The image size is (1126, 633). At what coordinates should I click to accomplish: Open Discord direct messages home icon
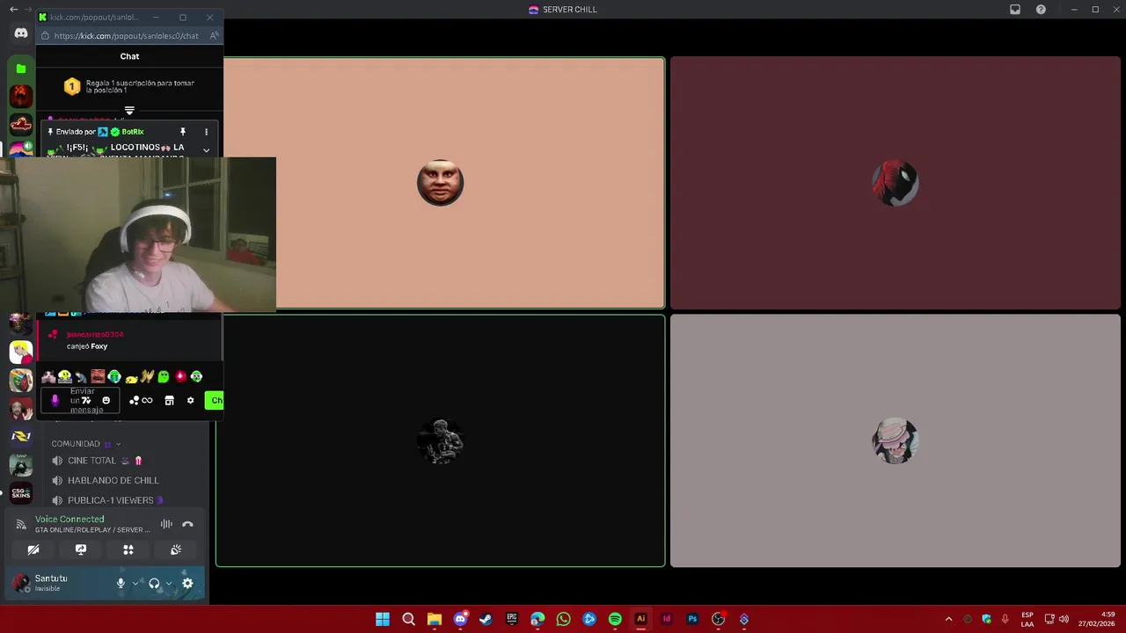pyautogui.click(x=21, y=33)
